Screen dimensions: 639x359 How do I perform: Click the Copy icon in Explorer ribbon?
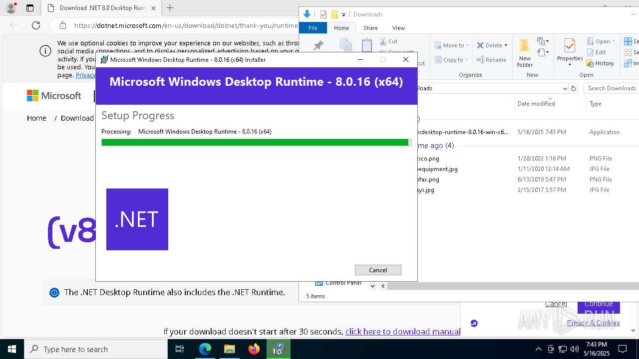(x=346, y=45)
